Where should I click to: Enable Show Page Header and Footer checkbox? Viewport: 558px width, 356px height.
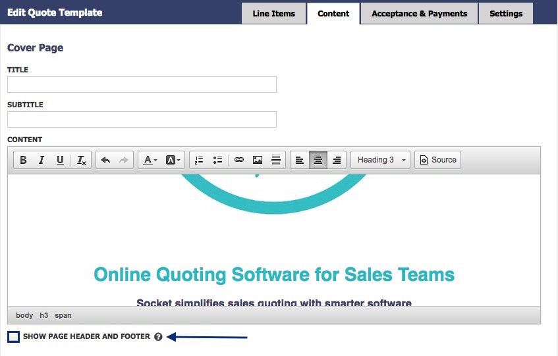[x=14, y=336]
